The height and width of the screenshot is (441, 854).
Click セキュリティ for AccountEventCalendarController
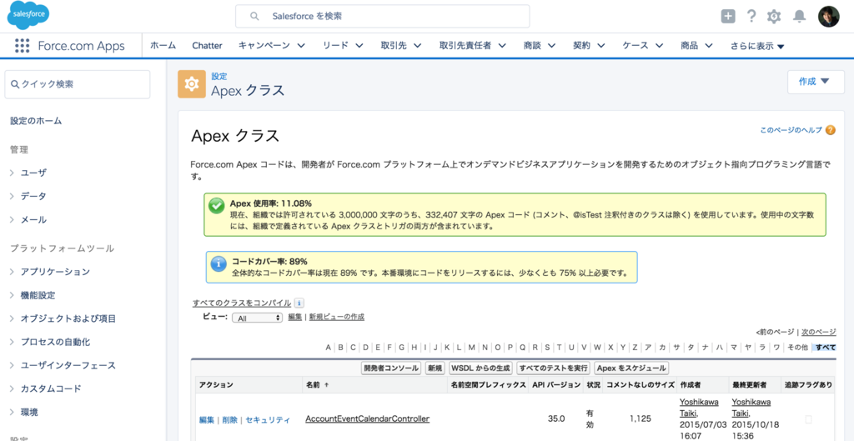pos(268,420)
